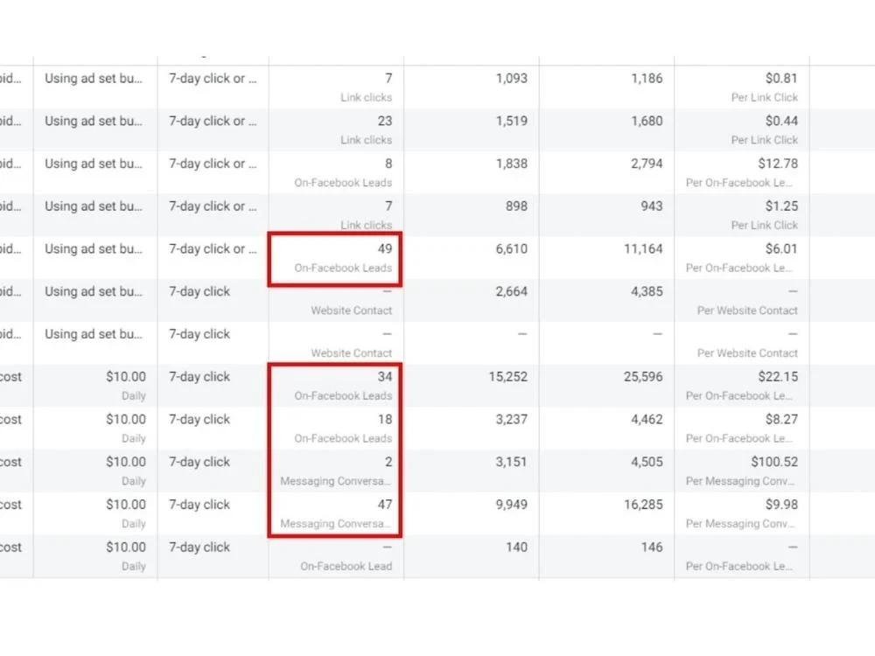The width and height of the screenshot is (875, 656).
Task: Select the $8.27 cost per lead
Action: point(781,420)
